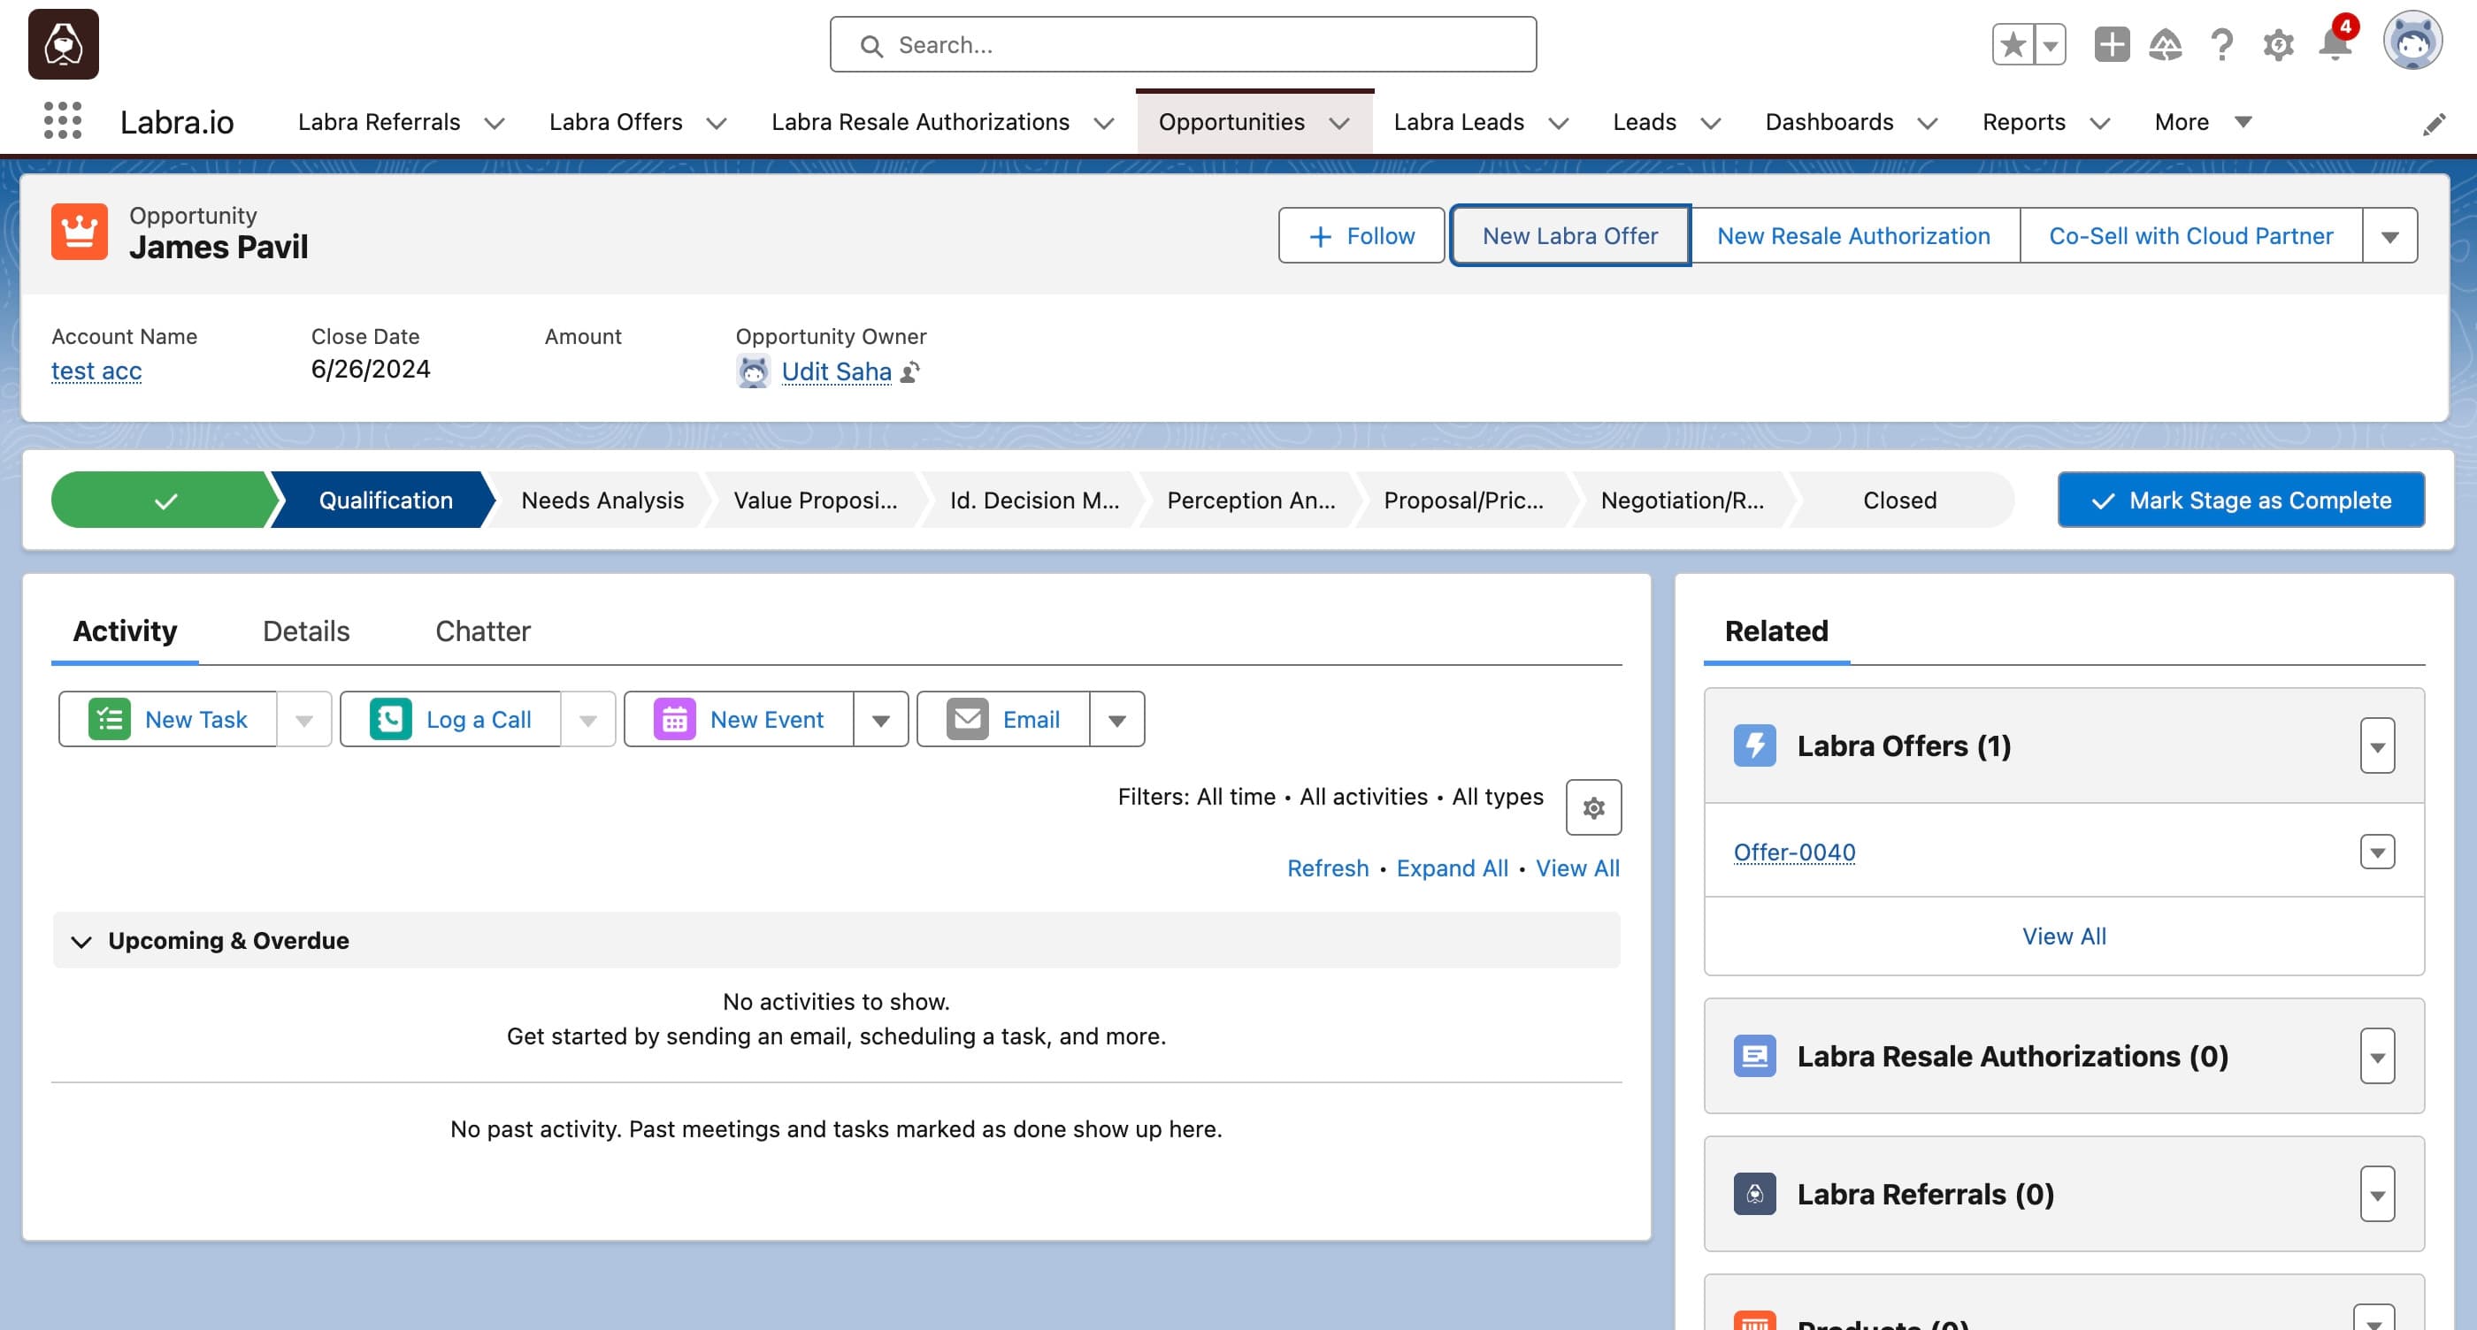Select the Proposal/Pric... stage

(1462, 500)
